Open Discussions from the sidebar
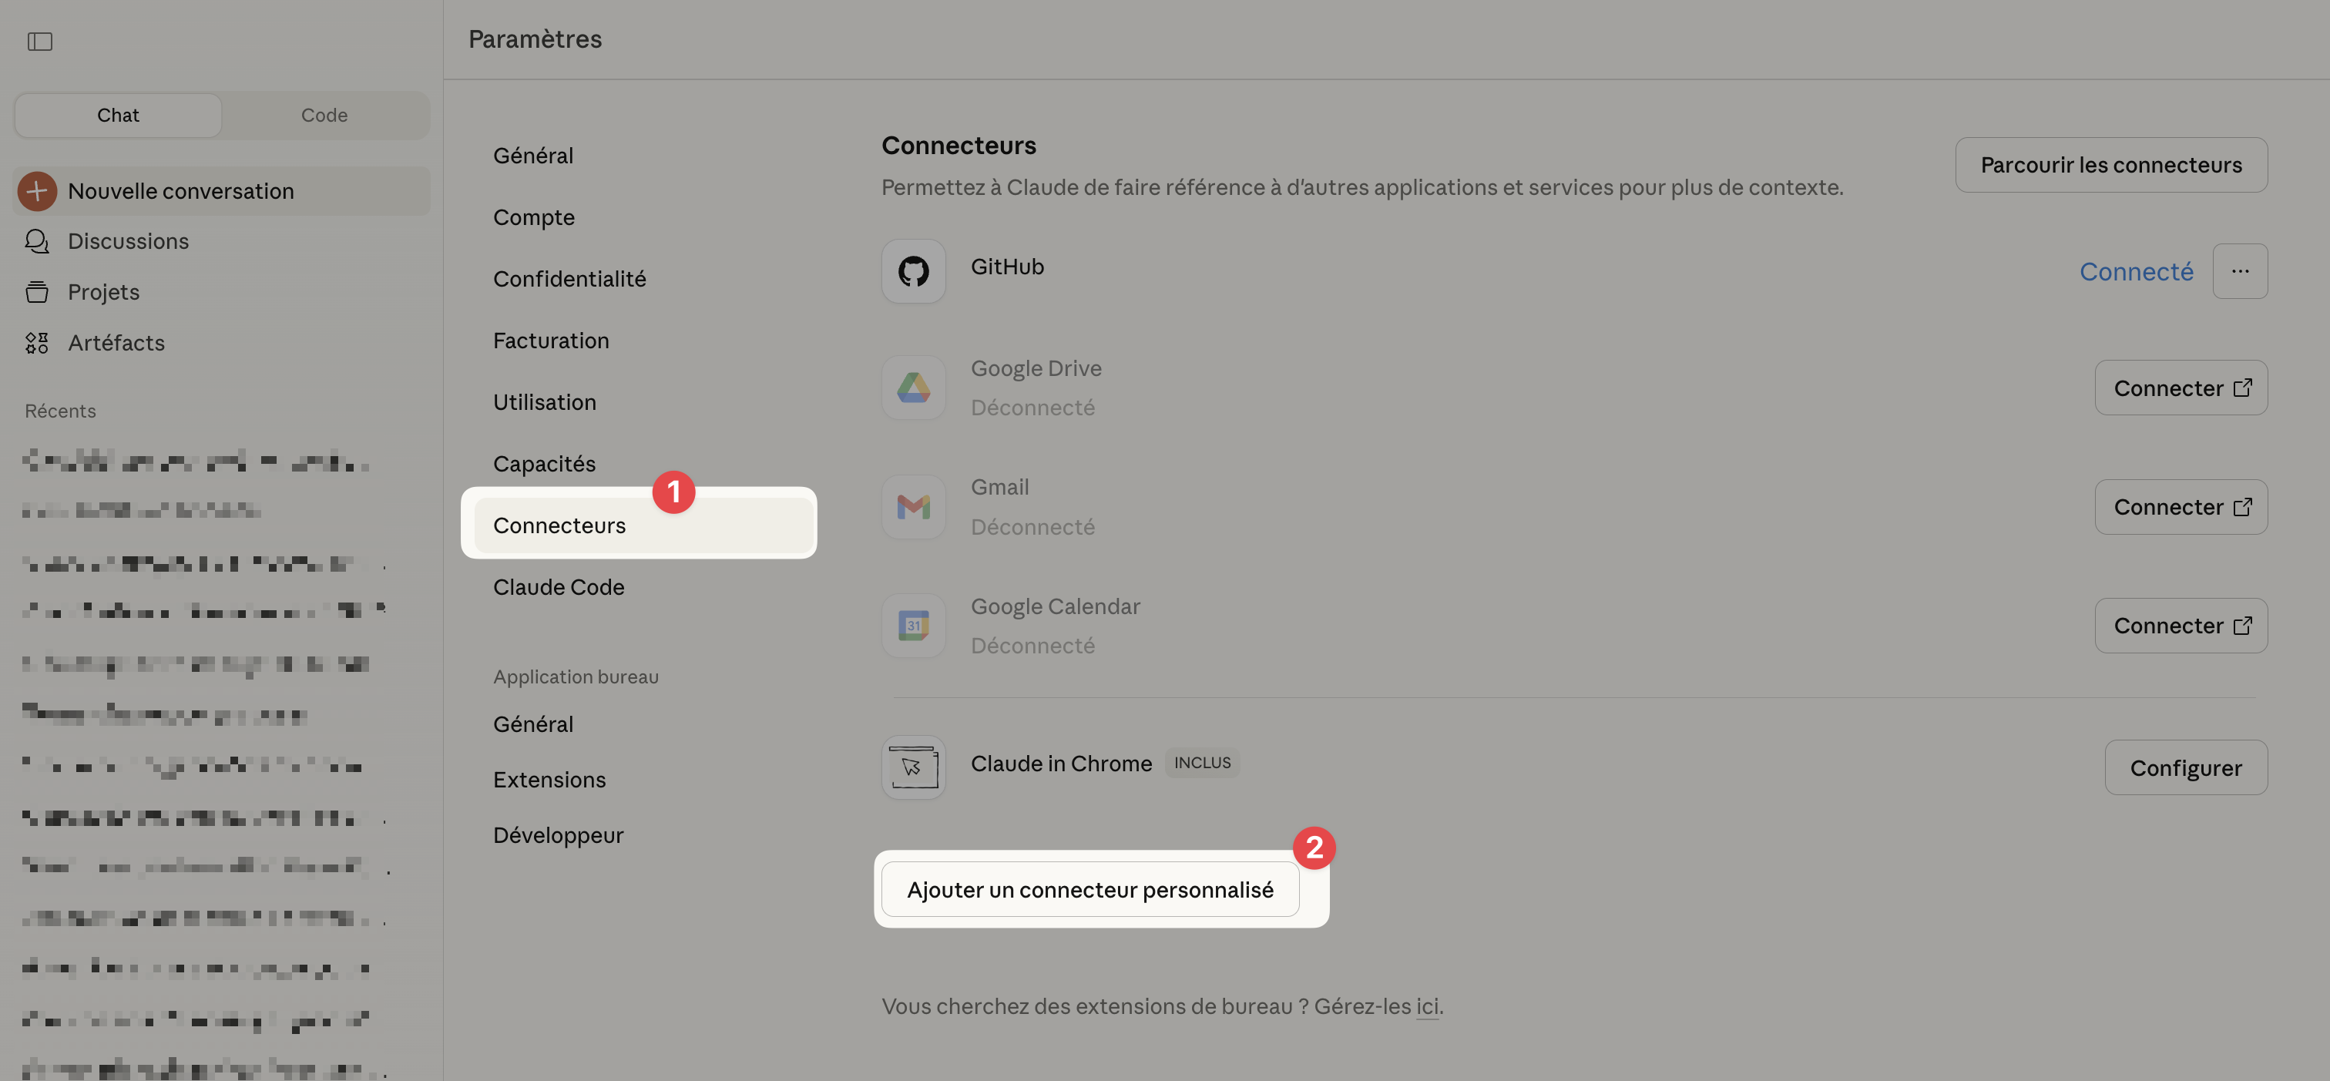Screen dimensions: 2330x1081 pyautogui.click(x=128, y=241)
